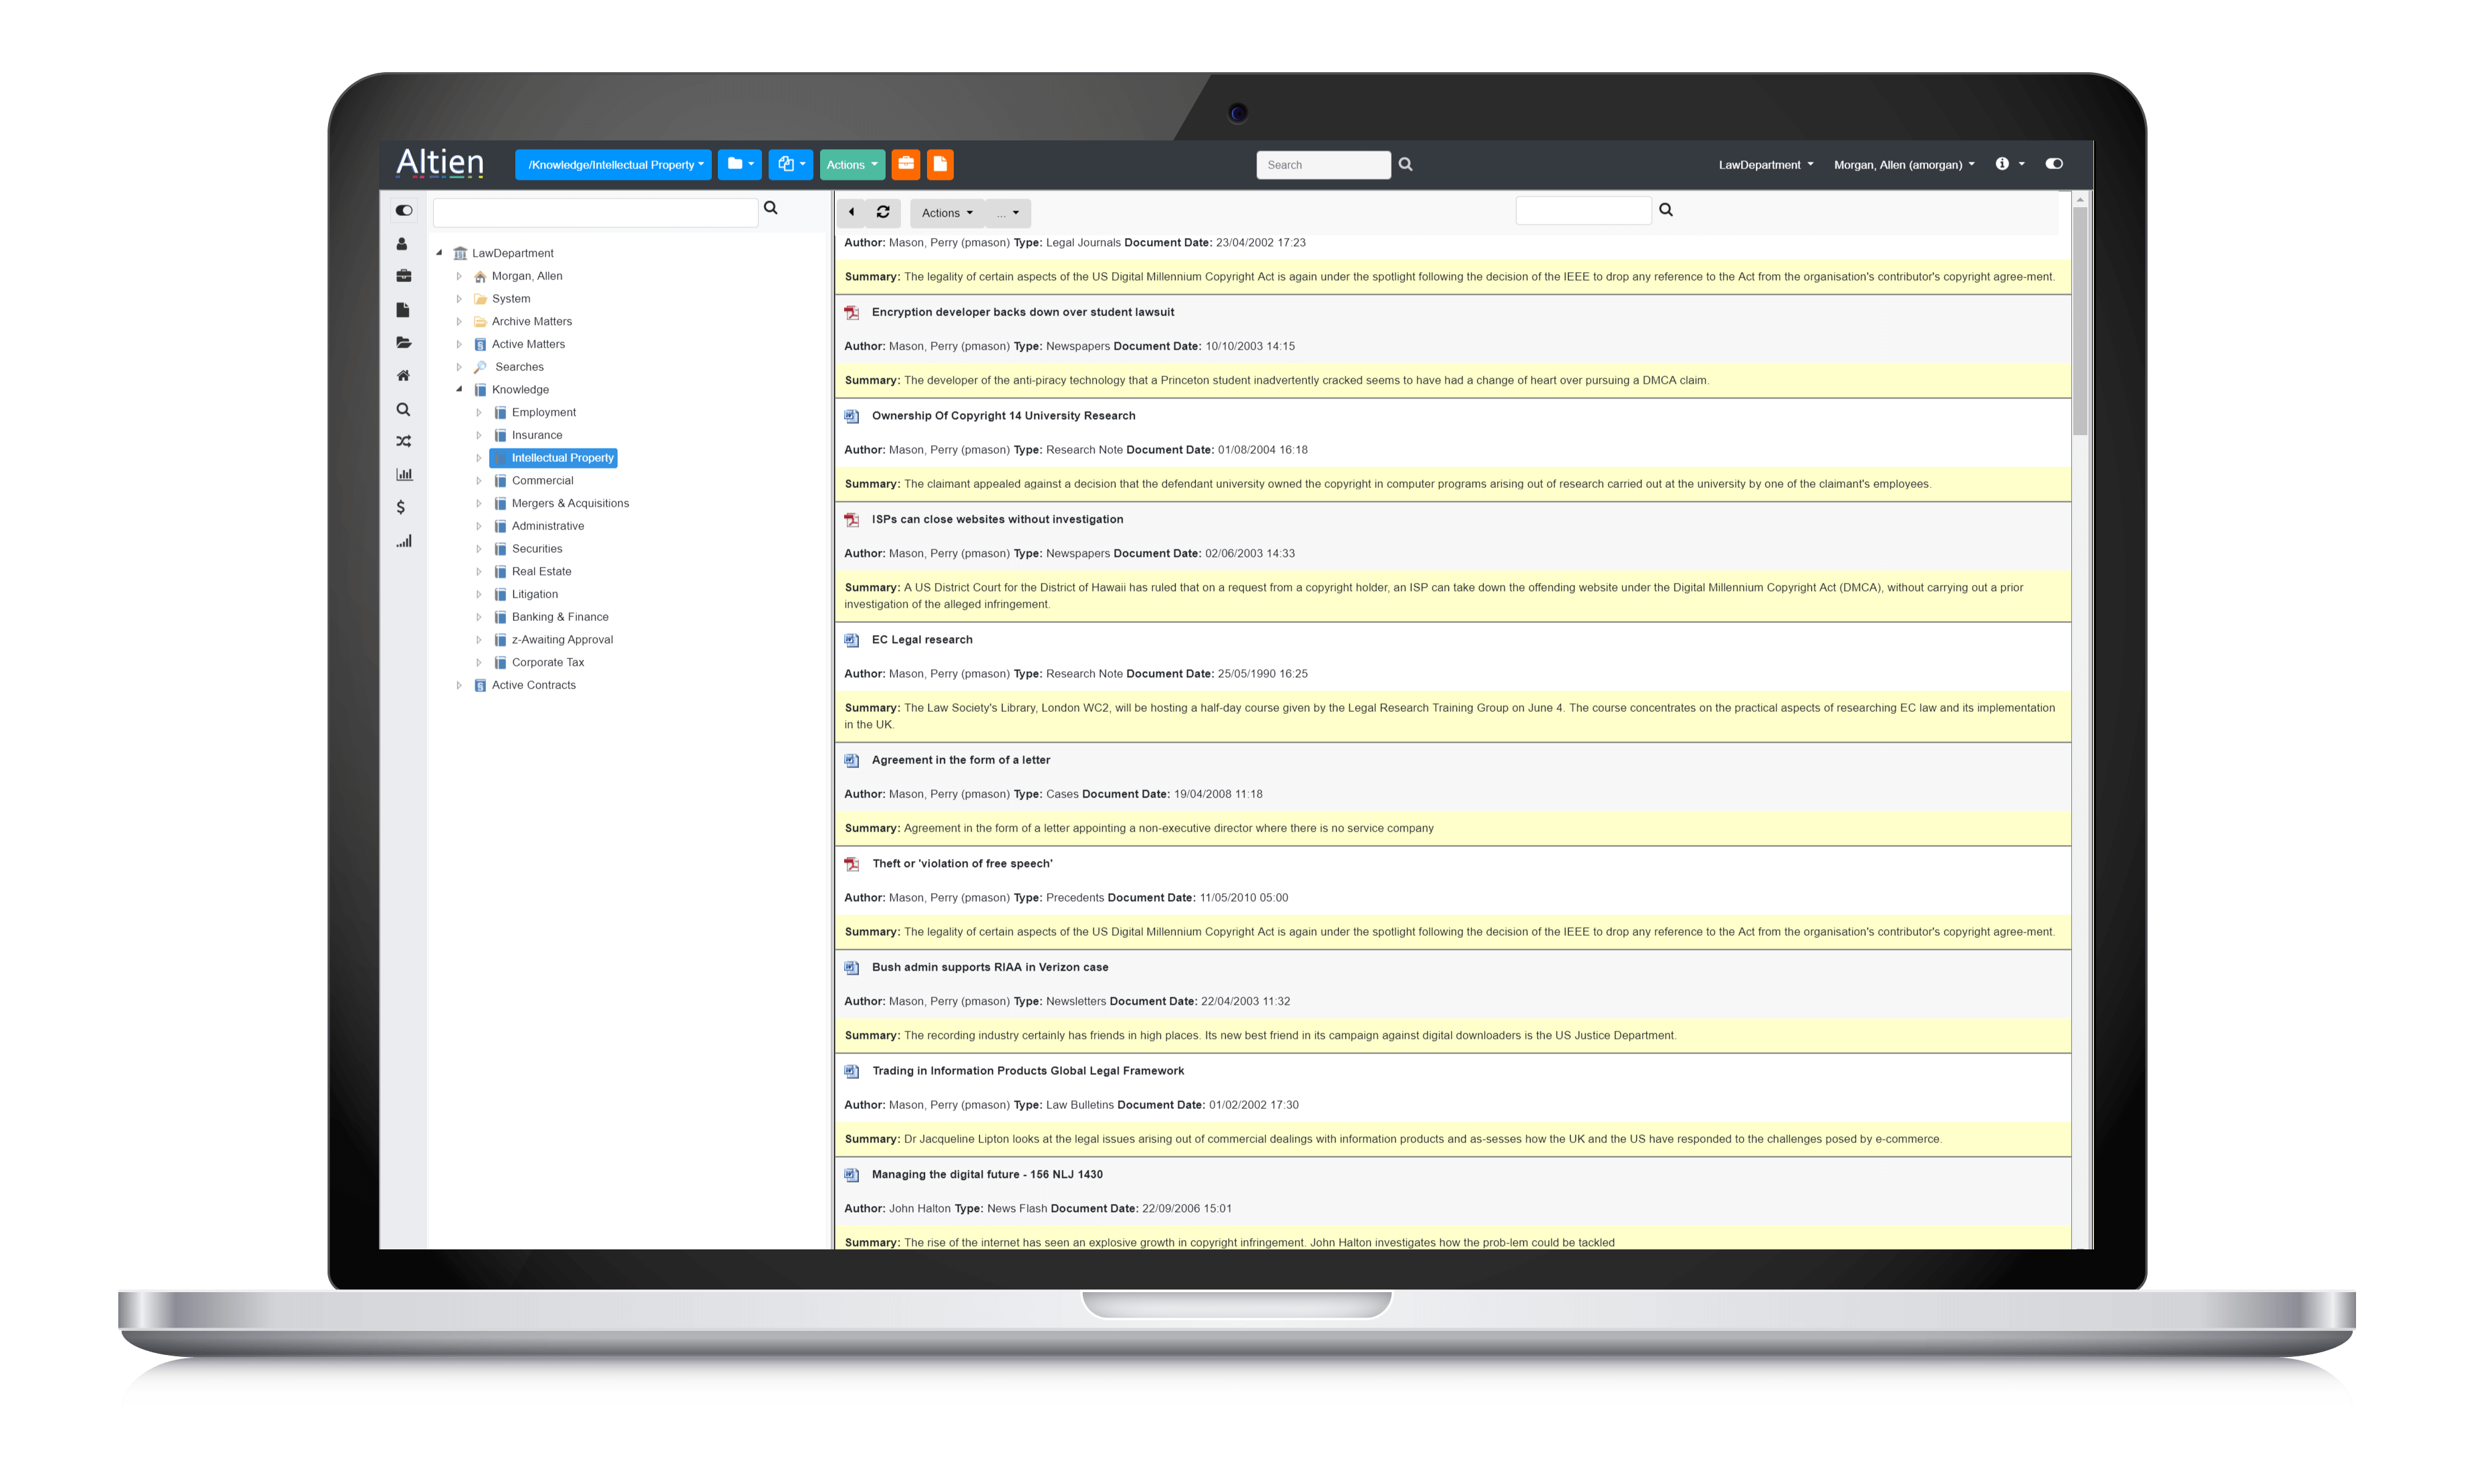The image size is (2473, 1484).
Task: Open the LawDepartment dropdown in the header
Action: tap(1765, 165)
